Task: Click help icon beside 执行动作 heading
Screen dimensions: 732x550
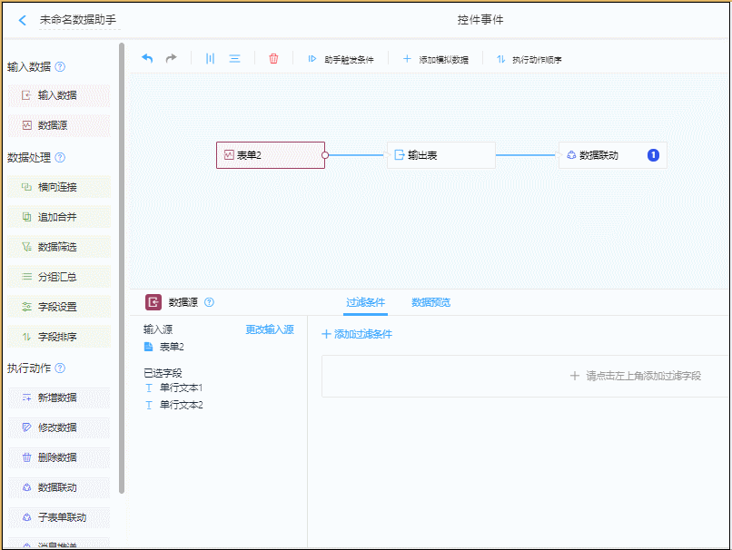Action: point(60,368)
